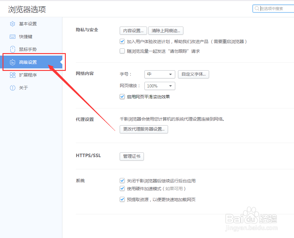
Task: Disable 预提取资源 checkbox
Action: point(122,199)
